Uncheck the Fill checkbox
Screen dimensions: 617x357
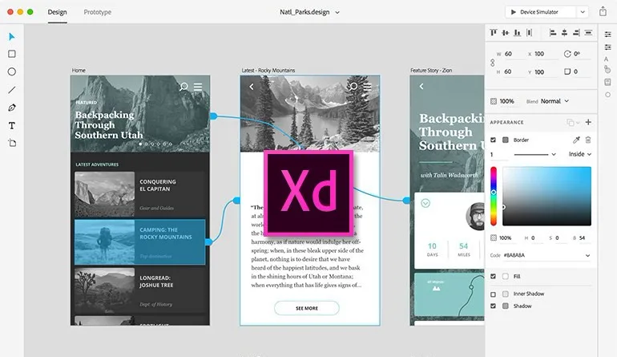click(493, 276)
